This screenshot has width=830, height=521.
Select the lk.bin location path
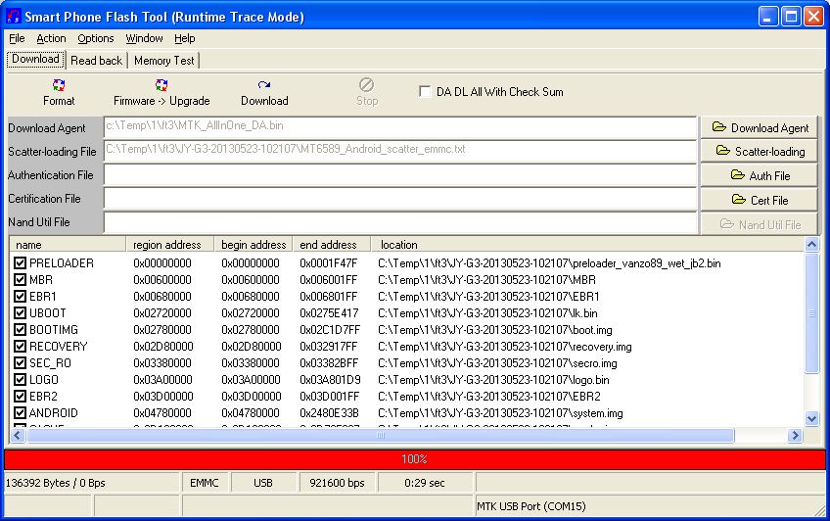pos(487,313)
